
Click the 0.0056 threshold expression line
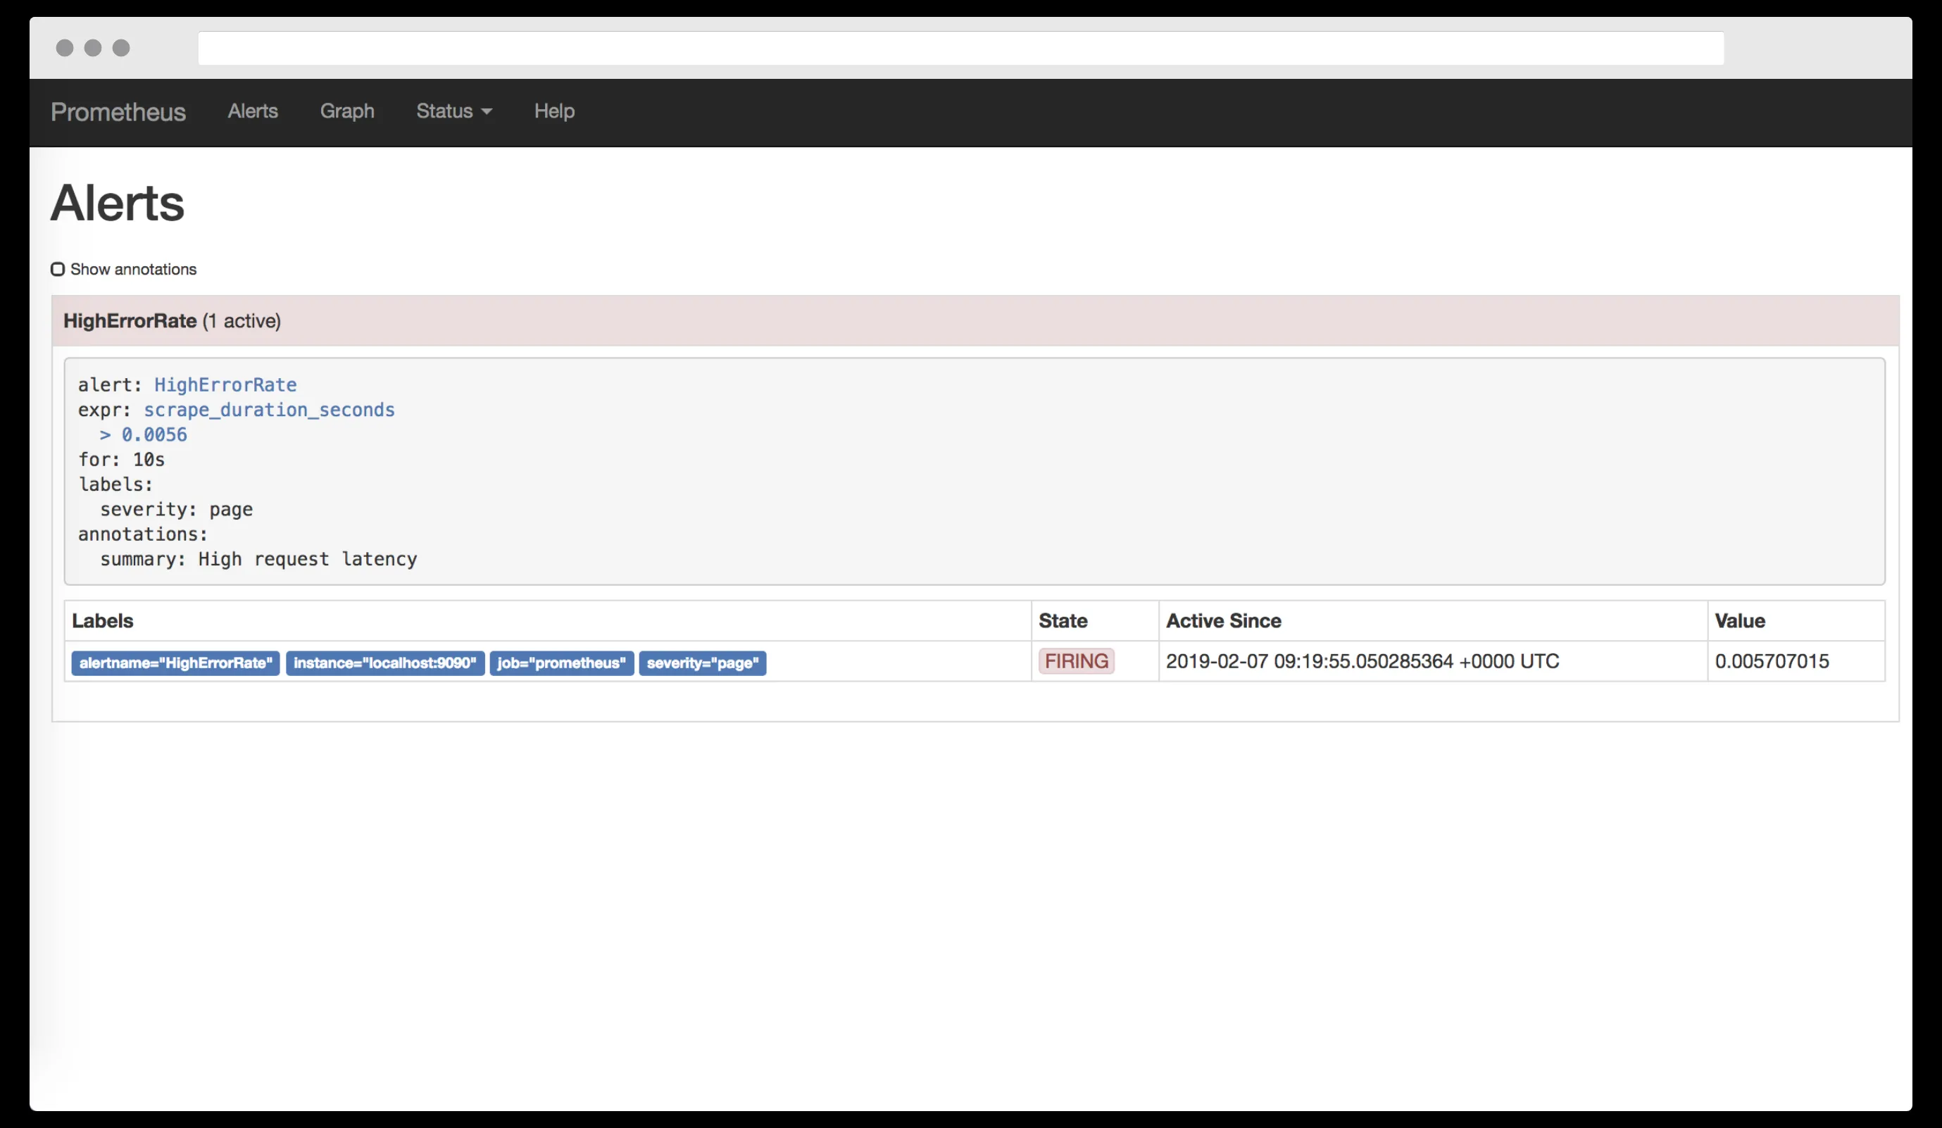pos(154,434)
